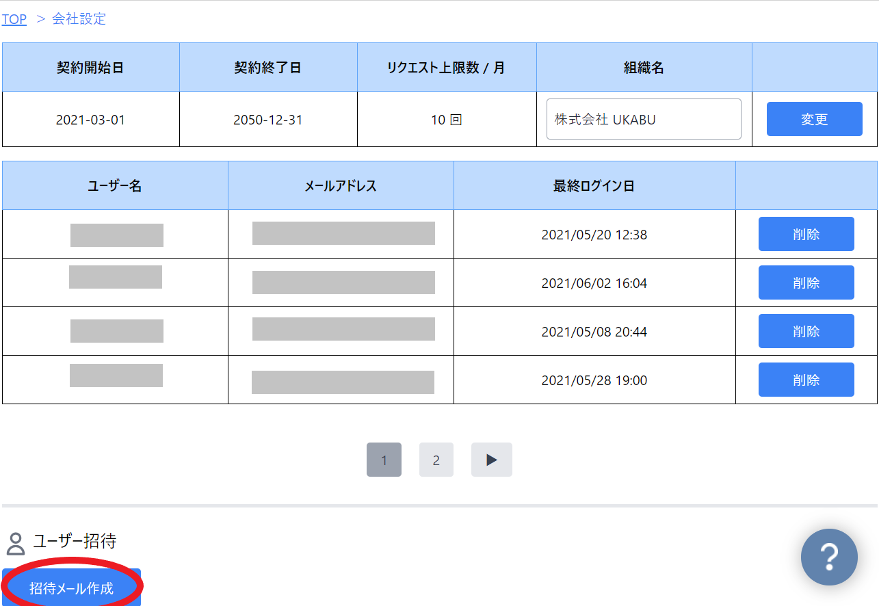The width and height of the screenshot is (879, 606).
Task: Delete the user last logged in 2021/06/02
Action: point(806,282)
